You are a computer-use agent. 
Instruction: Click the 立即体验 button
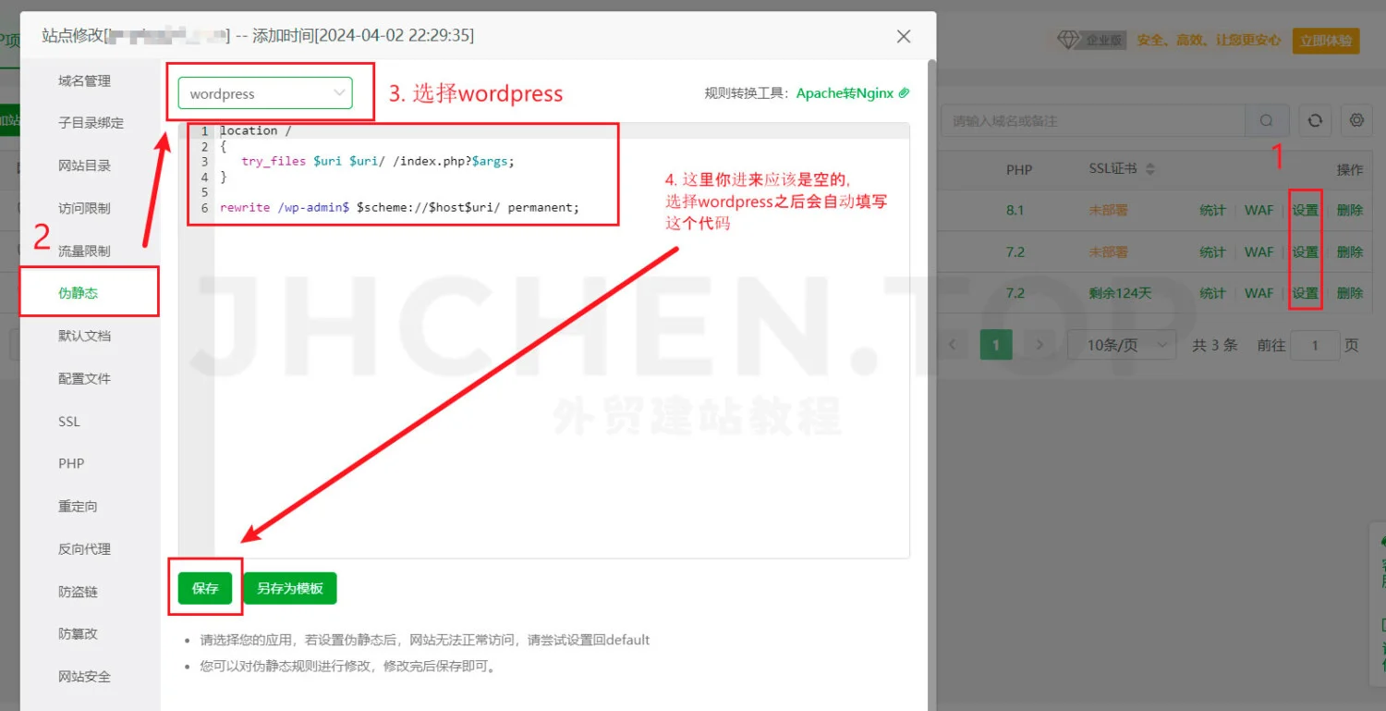coord(1326,41)
